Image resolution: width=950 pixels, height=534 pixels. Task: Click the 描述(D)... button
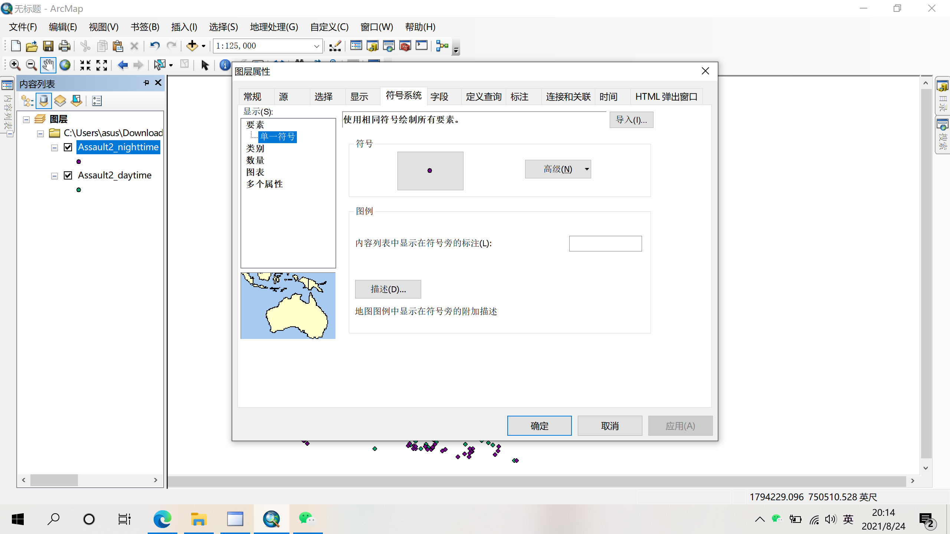pos(388,289)
